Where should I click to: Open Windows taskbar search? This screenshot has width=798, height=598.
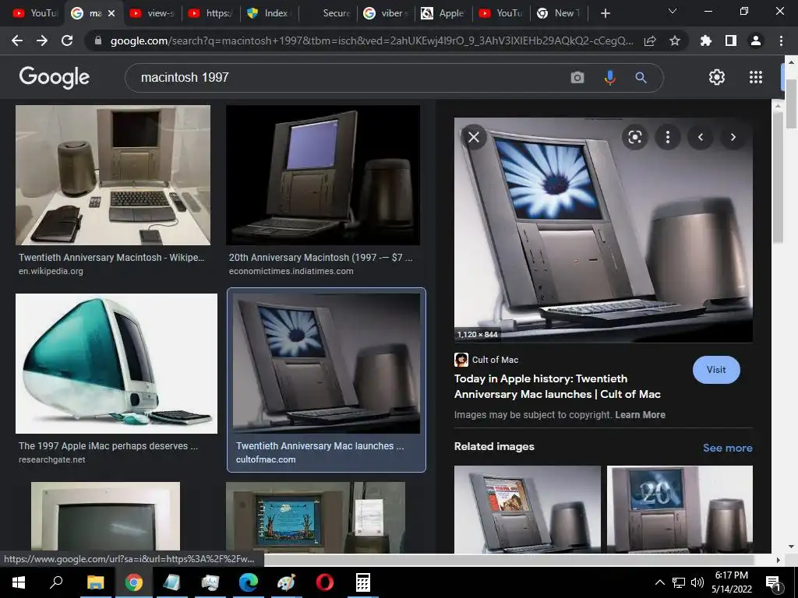(x=56, y=582)
